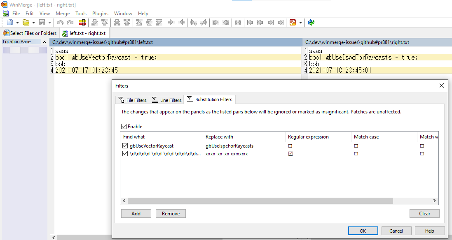Jump to Next Conflict icon
Screen dimensions: 452x240
point(117,23)
